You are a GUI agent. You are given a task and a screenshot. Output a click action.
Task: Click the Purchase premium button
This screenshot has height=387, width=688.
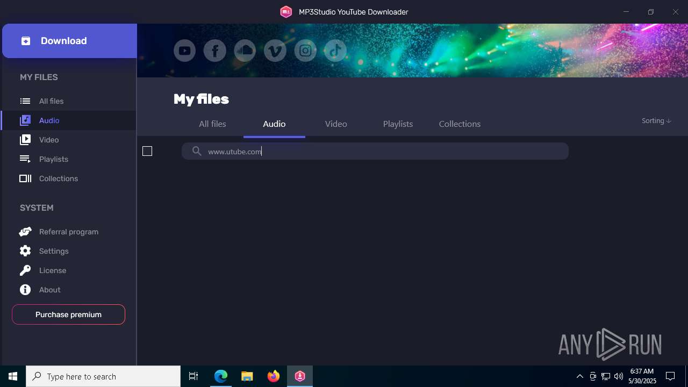[68, 314]
